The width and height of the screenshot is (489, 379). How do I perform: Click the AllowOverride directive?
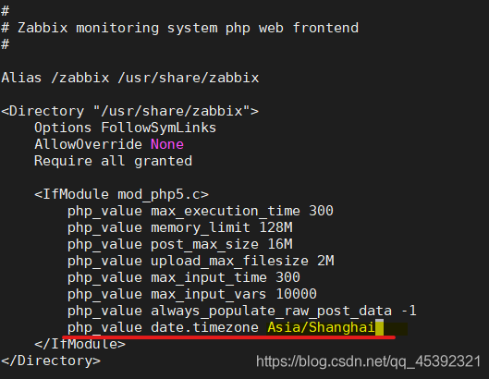pos(88,144)
